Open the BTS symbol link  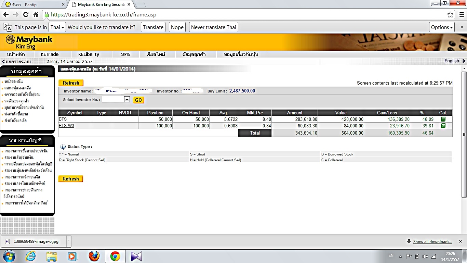pos(63,119)
